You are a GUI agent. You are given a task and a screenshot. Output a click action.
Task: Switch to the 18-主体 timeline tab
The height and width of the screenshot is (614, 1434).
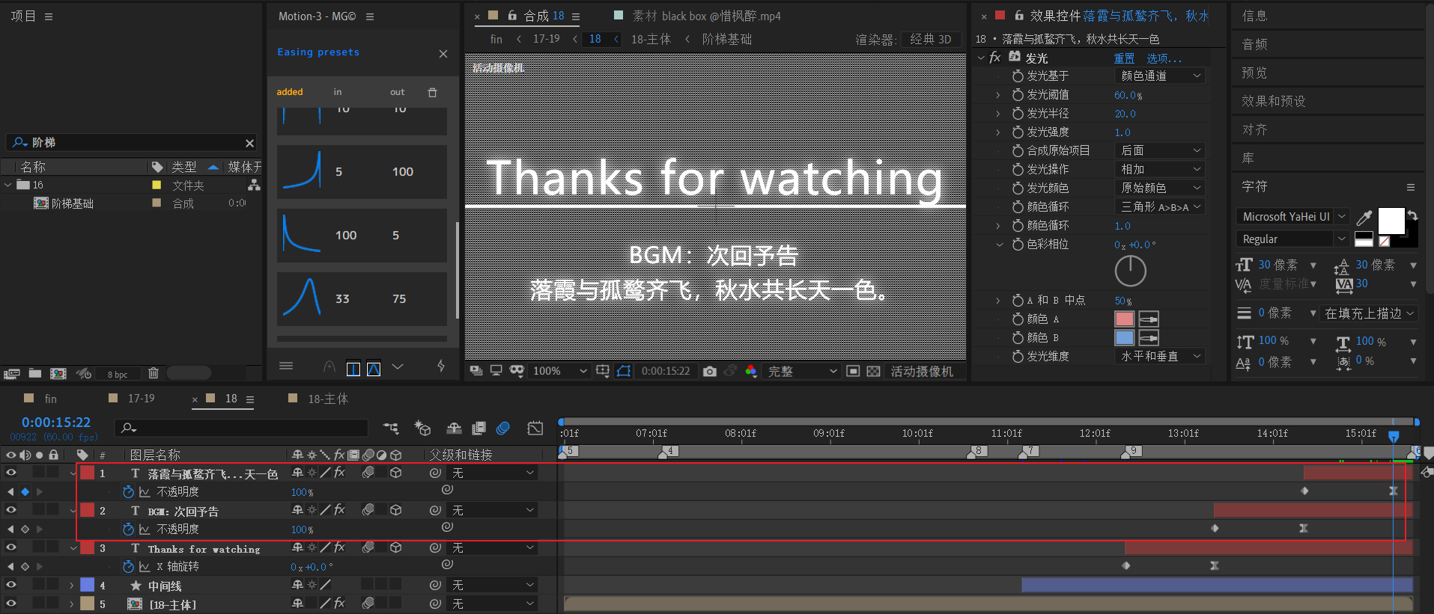328,399
